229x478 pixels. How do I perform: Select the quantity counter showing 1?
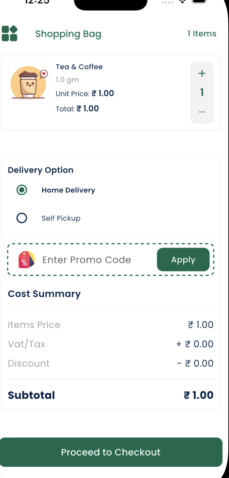click(202, 93)
